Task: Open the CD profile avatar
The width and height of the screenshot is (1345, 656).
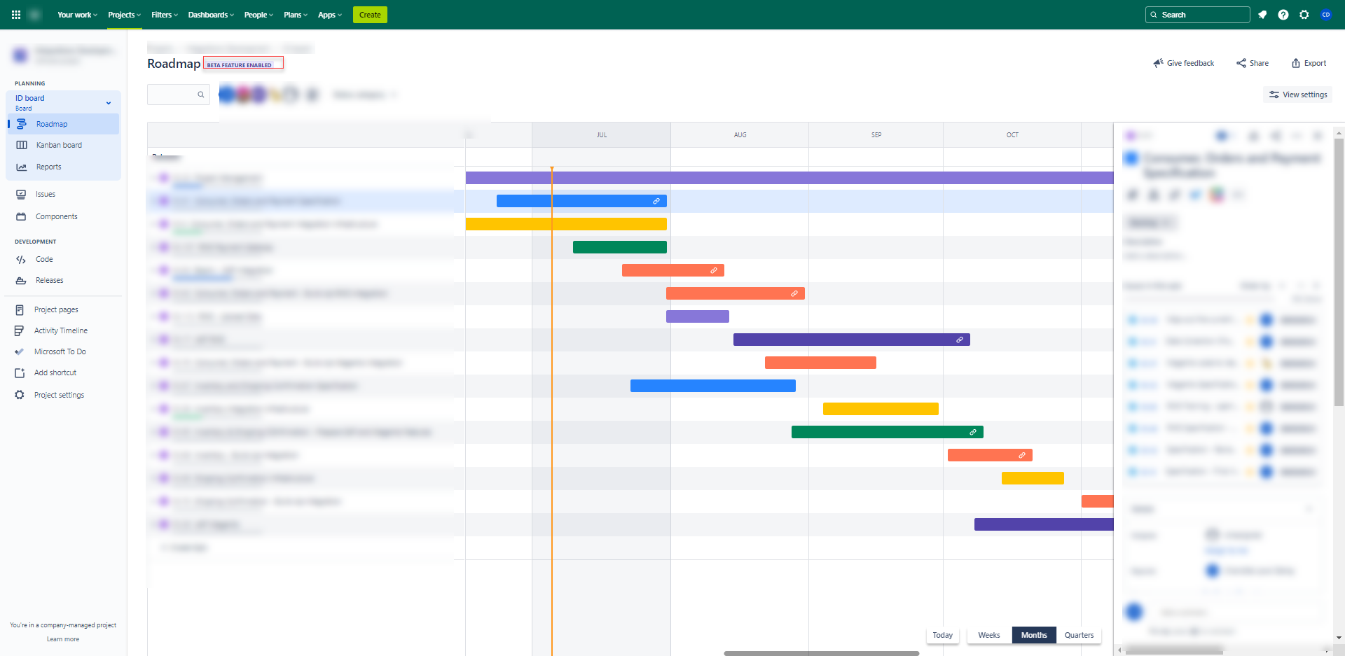Action: [x=1326, y=15]
